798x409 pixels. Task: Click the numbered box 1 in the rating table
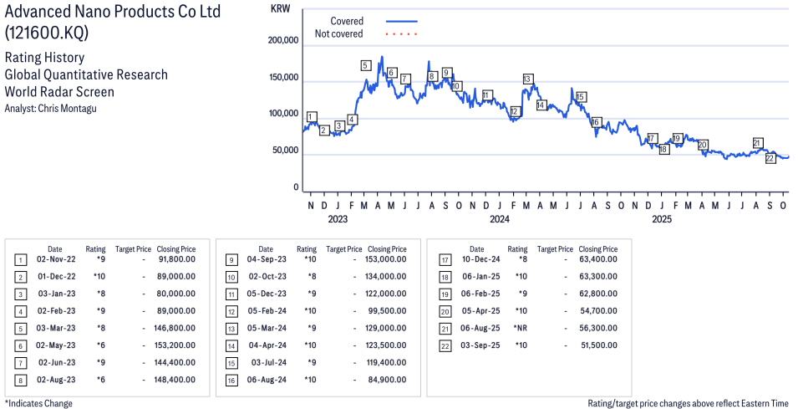[20, 259]
